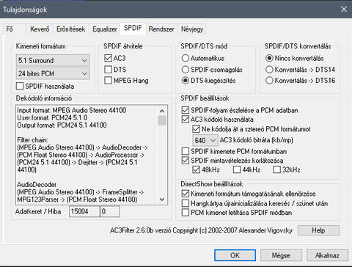Viewport: 352px width, 267px height.
Task: Apply settings with Alkalmaz button
Action: [328, 255]
